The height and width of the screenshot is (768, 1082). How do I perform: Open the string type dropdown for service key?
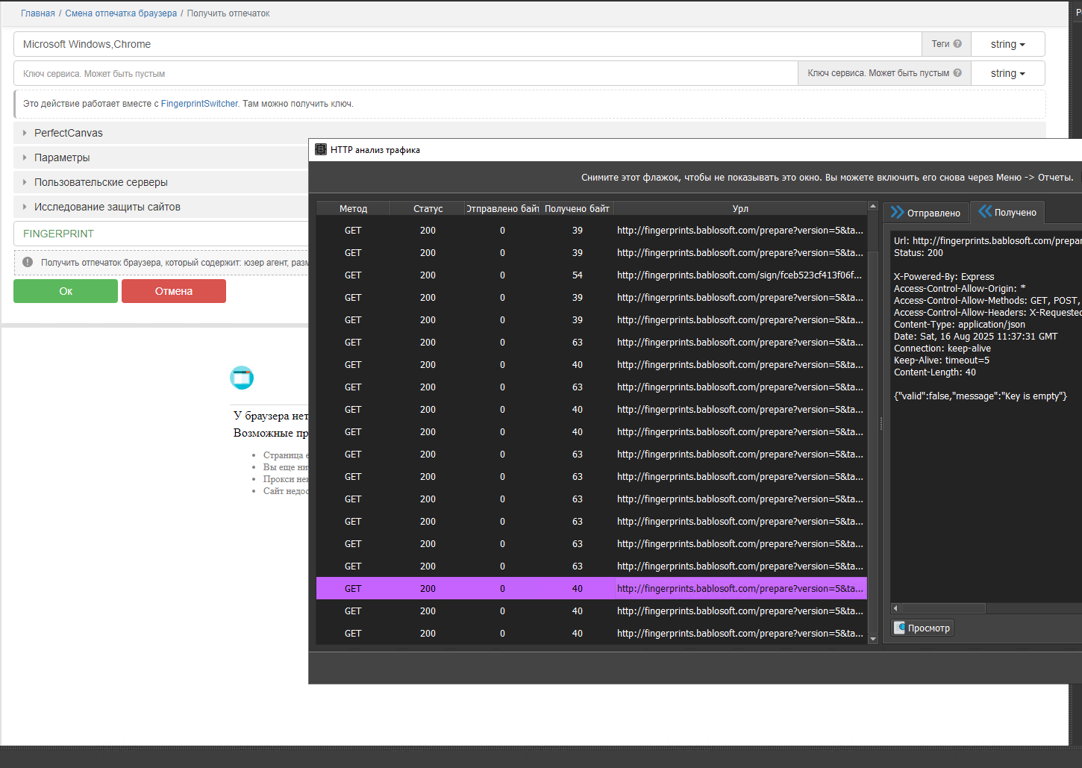point(1007,73)
